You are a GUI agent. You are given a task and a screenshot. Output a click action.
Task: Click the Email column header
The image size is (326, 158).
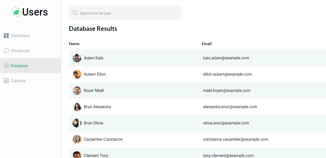click(x=207, y=44)
